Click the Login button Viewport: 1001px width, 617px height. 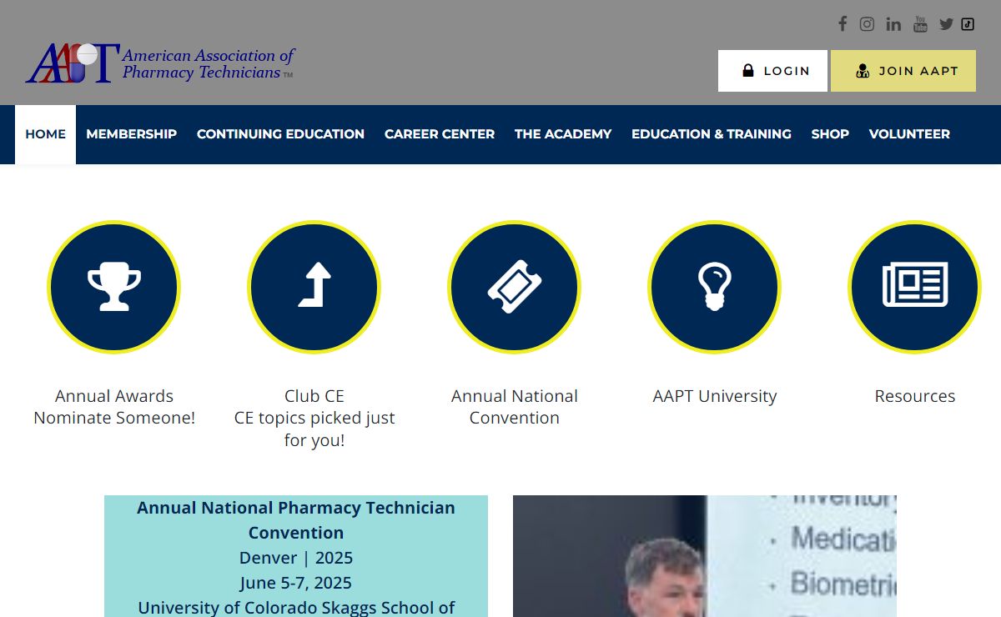click(772, 71)
